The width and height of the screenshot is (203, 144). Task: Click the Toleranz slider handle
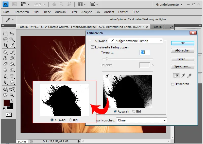pos(107,59)
